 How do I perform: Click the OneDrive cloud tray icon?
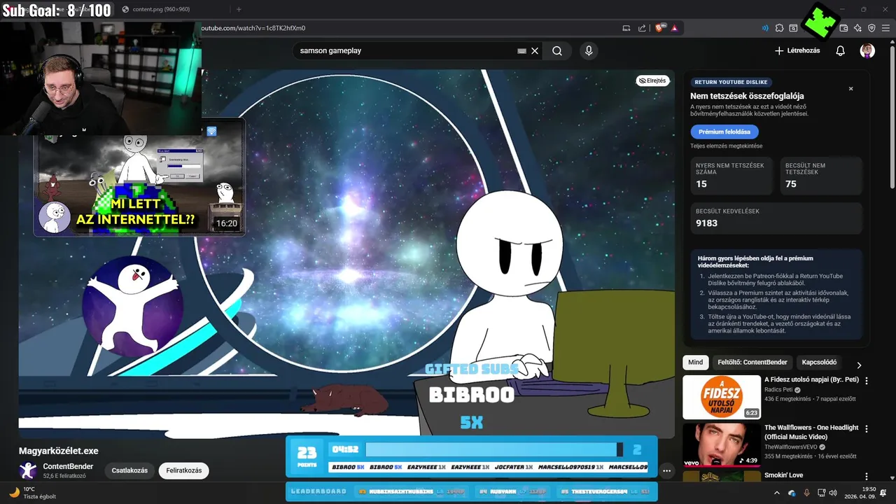(x=792, y=493)
